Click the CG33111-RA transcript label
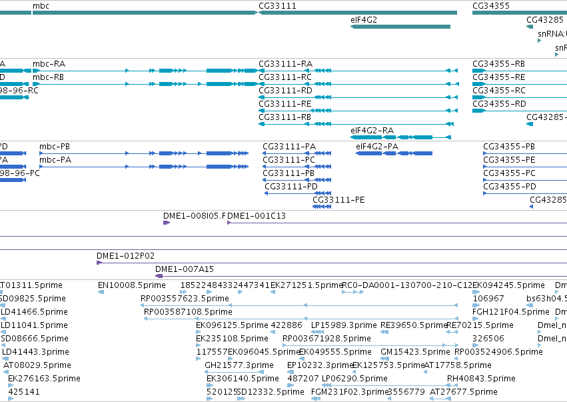Image resolution: width=567 pixels, height=402 pixels. tap(285, 64)
